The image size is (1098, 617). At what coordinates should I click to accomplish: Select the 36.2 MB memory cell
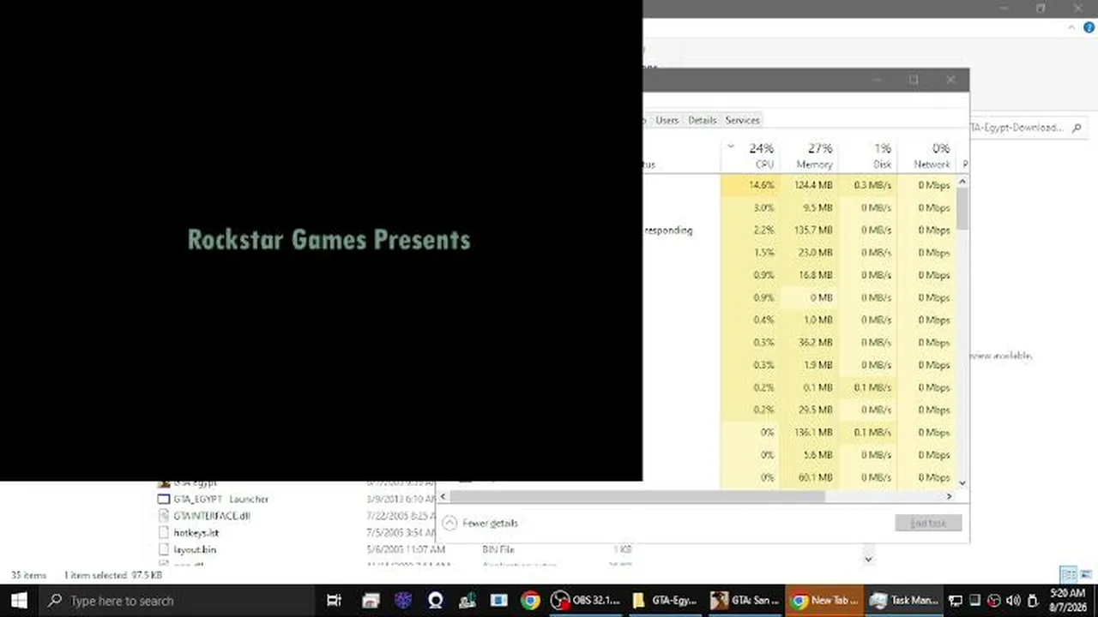click(809, 342)
